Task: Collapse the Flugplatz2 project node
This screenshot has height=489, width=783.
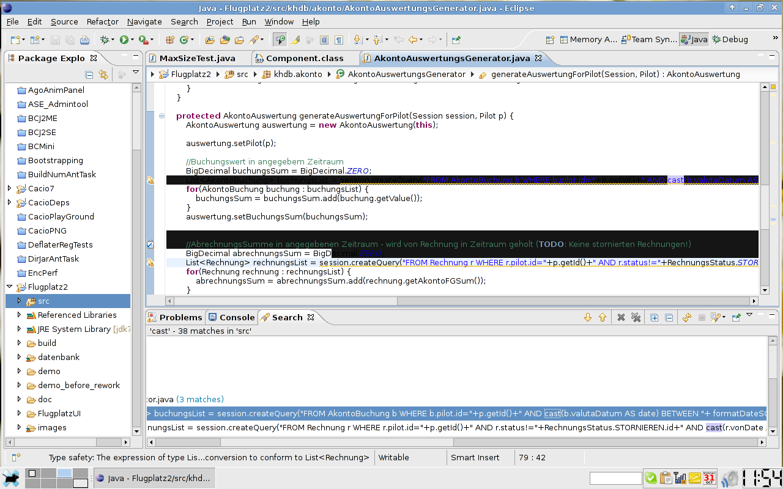Action: click(9, 287)
